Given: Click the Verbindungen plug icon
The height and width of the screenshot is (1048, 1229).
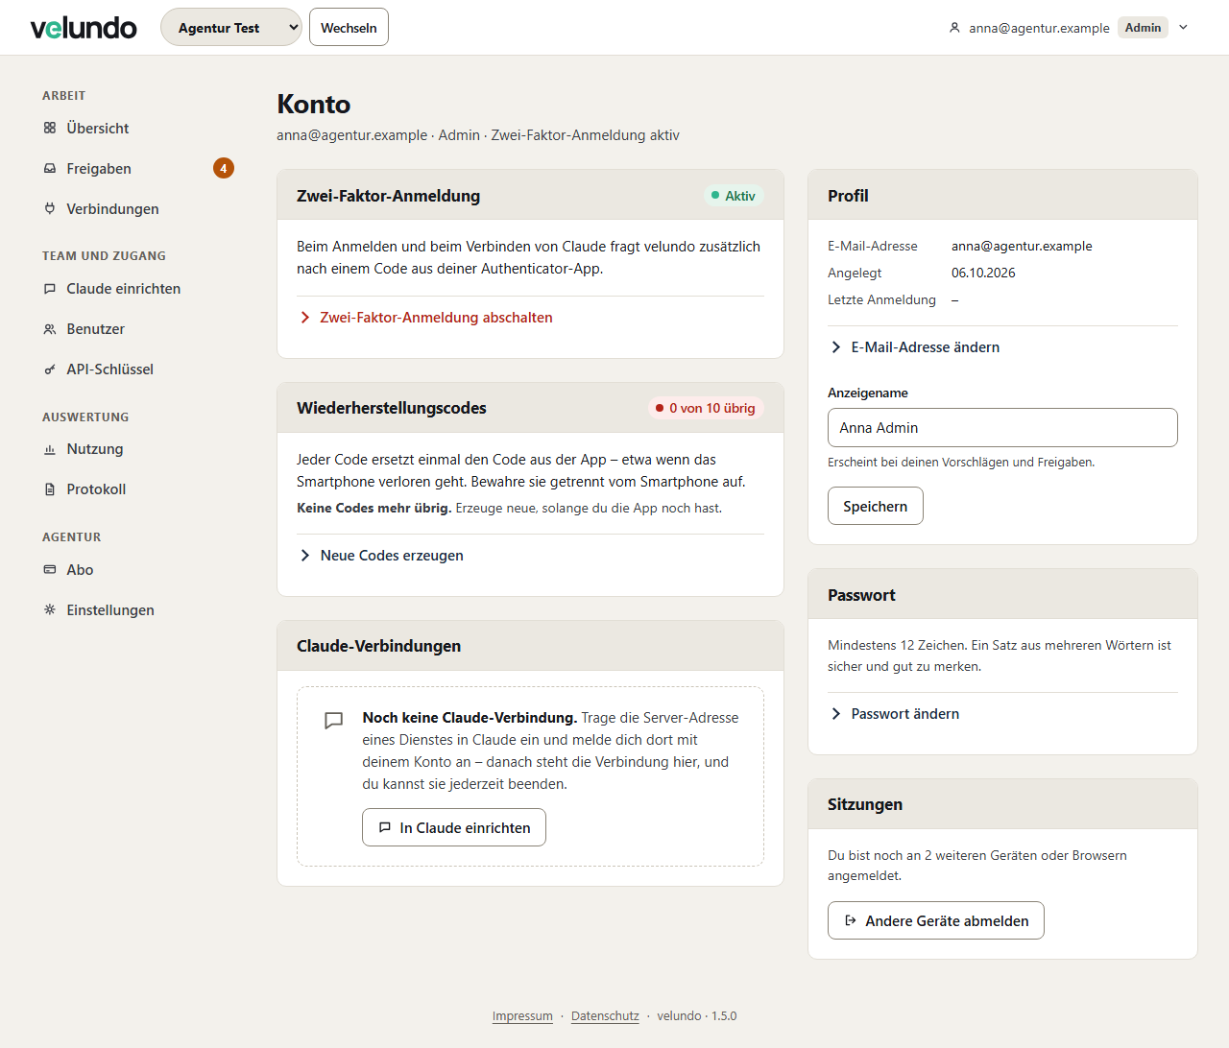Looking at the screenshot, I should click(x=50, y=208).
